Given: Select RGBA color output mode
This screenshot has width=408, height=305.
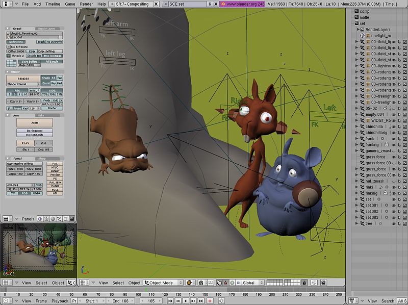Looking at the screenshot, I should pos(37,193).
